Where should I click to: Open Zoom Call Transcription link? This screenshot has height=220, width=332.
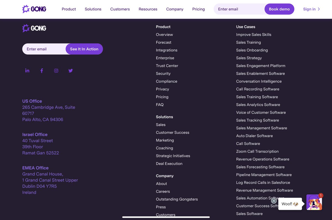tap(257, 151)
